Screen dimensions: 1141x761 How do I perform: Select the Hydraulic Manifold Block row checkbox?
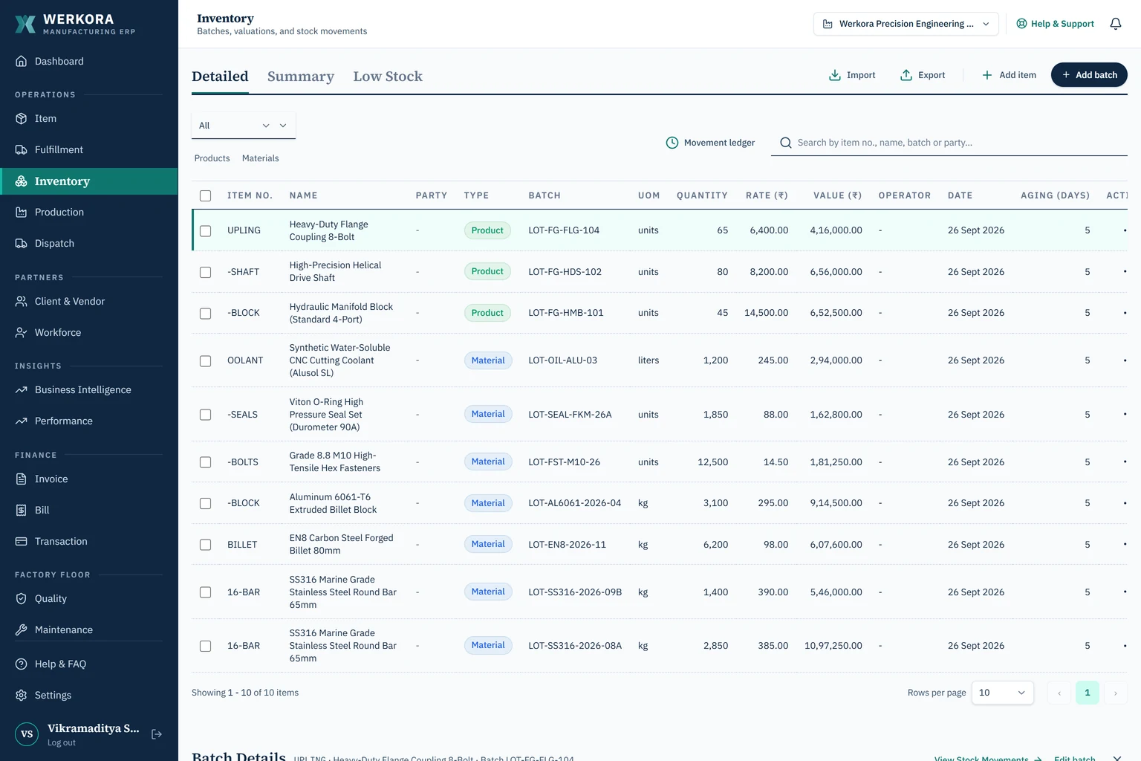[x=206, y=313]
